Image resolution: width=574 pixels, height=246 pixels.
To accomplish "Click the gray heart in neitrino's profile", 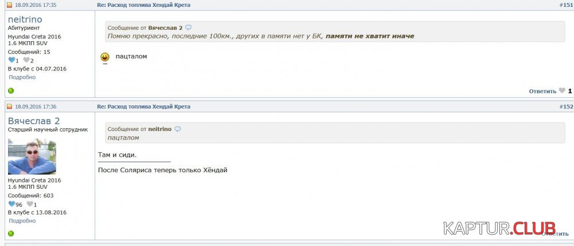I will 26,61.
